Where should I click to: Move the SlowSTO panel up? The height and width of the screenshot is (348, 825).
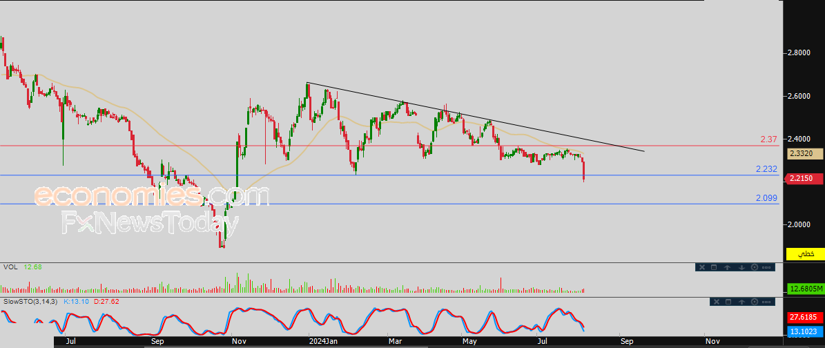click(742, 302)
